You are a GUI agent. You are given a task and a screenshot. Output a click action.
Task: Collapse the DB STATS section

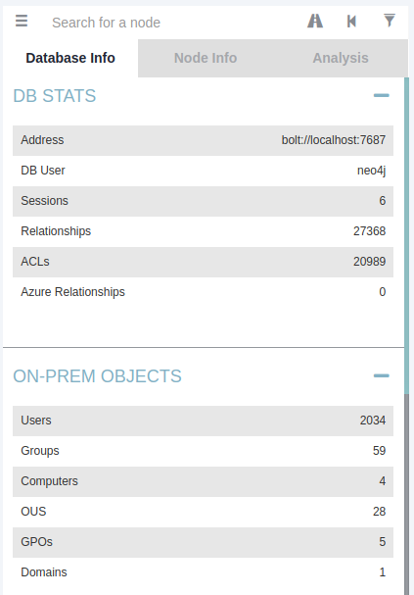382,95
